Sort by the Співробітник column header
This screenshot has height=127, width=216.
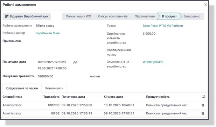[x=12, y=97]
